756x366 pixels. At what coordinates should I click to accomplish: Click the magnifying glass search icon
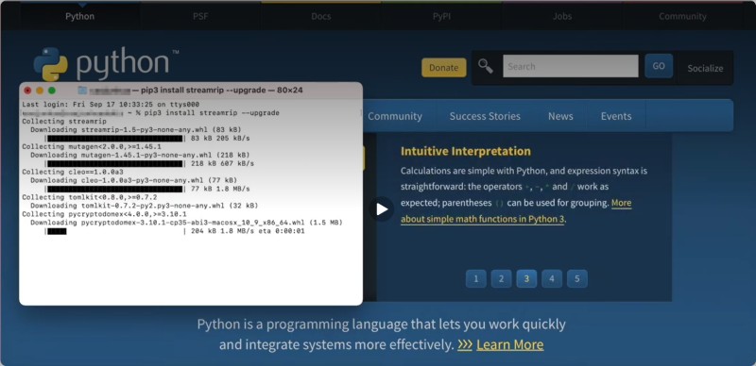point(486,66)
